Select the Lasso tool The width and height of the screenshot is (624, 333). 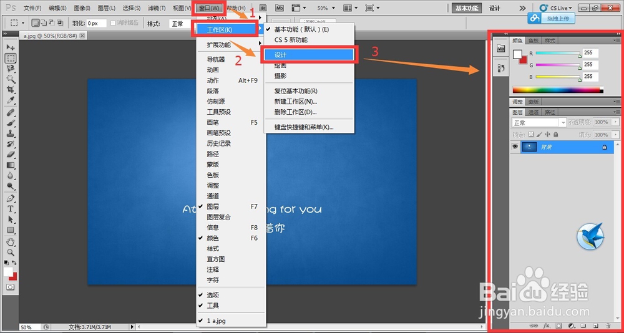click(x=11, y=69)
